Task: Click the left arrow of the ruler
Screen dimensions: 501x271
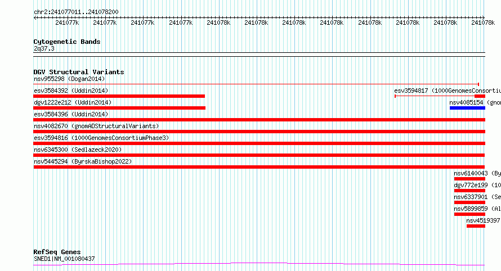Action: click(35, 18)
